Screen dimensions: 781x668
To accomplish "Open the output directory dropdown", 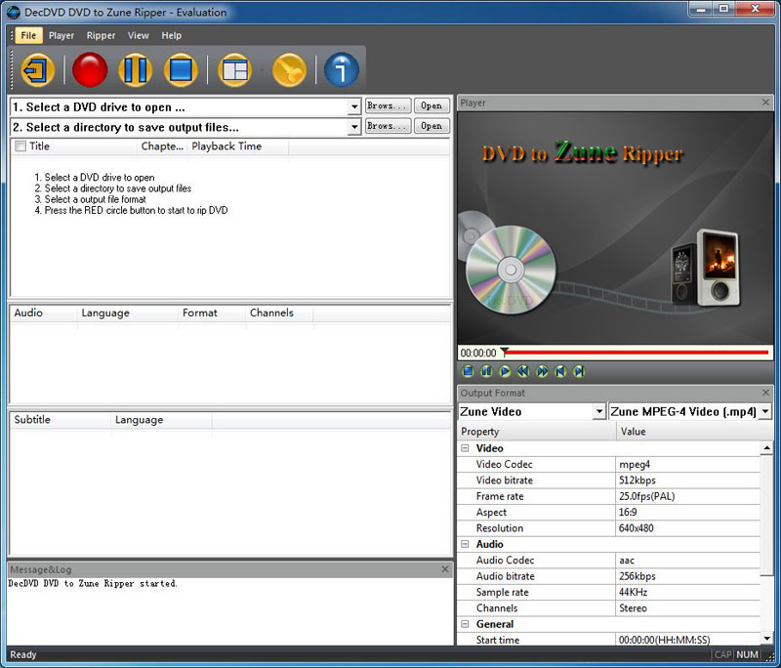I will pyautogui.click(x=353, y=127).
